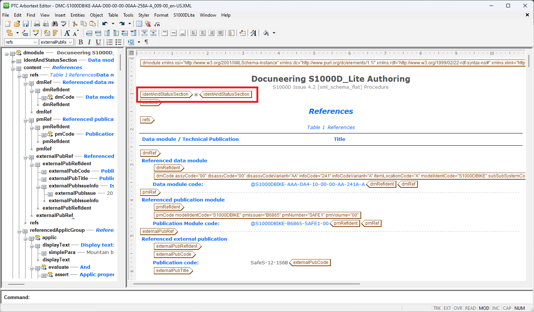
Task: Open Print Preview from the toolbar
Action: [x=46, y=24]
